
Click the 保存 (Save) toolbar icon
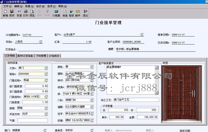pyautogui.click(x=12, y=13)
